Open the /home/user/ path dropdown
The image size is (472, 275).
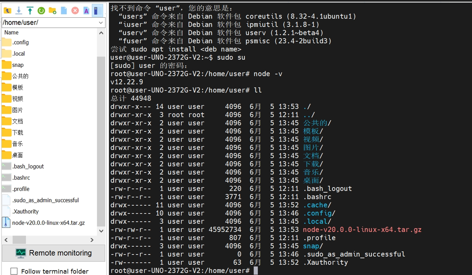pos(101,22)
